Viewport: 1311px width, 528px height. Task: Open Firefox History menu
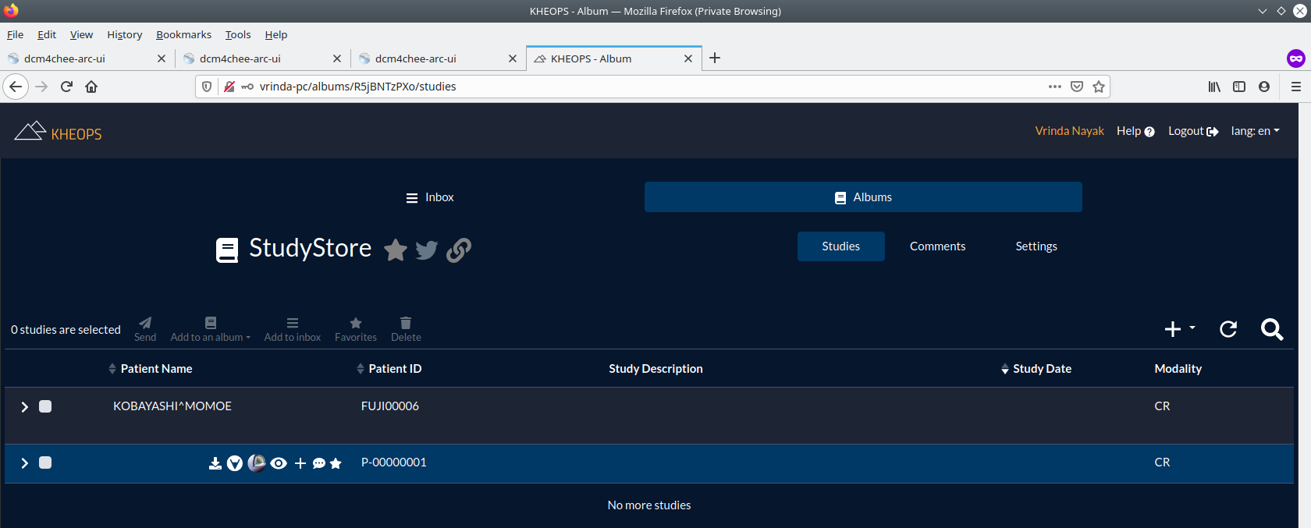(x=125, y=34)
